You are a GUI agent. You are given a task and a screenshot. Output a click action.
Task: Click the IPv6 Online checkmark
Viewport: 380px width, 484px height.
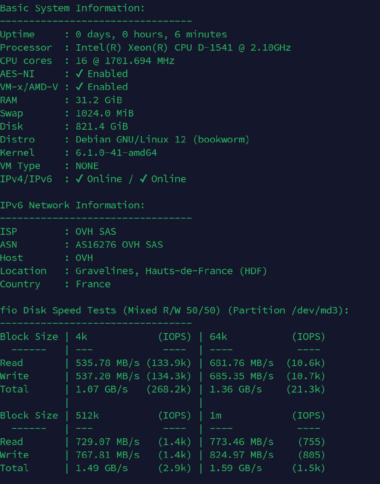click(x=143, y=179)
